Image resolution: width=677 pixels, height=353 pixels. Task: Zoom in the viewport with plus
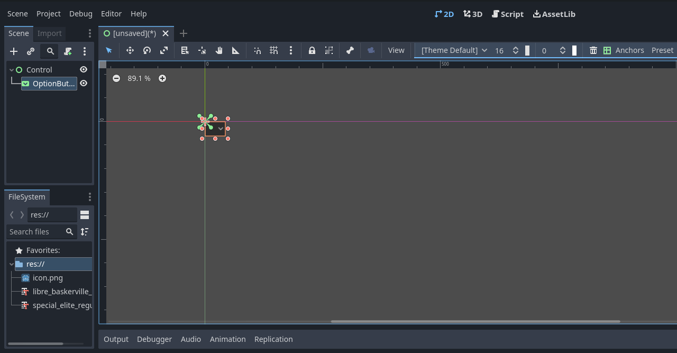click(162, 78)
